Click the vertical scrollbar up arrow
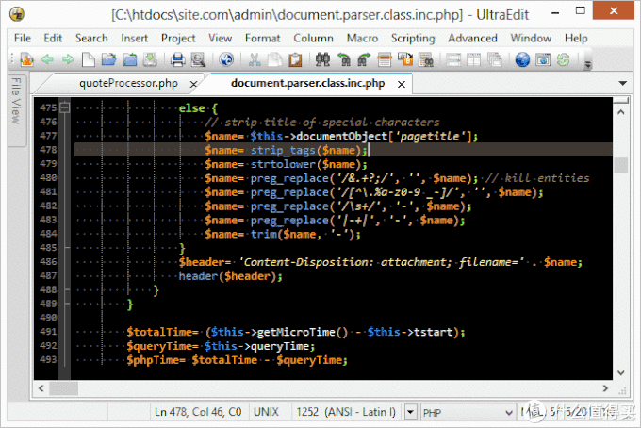The height and width of the screenshot is (428, 641). [x=620, y=112]
